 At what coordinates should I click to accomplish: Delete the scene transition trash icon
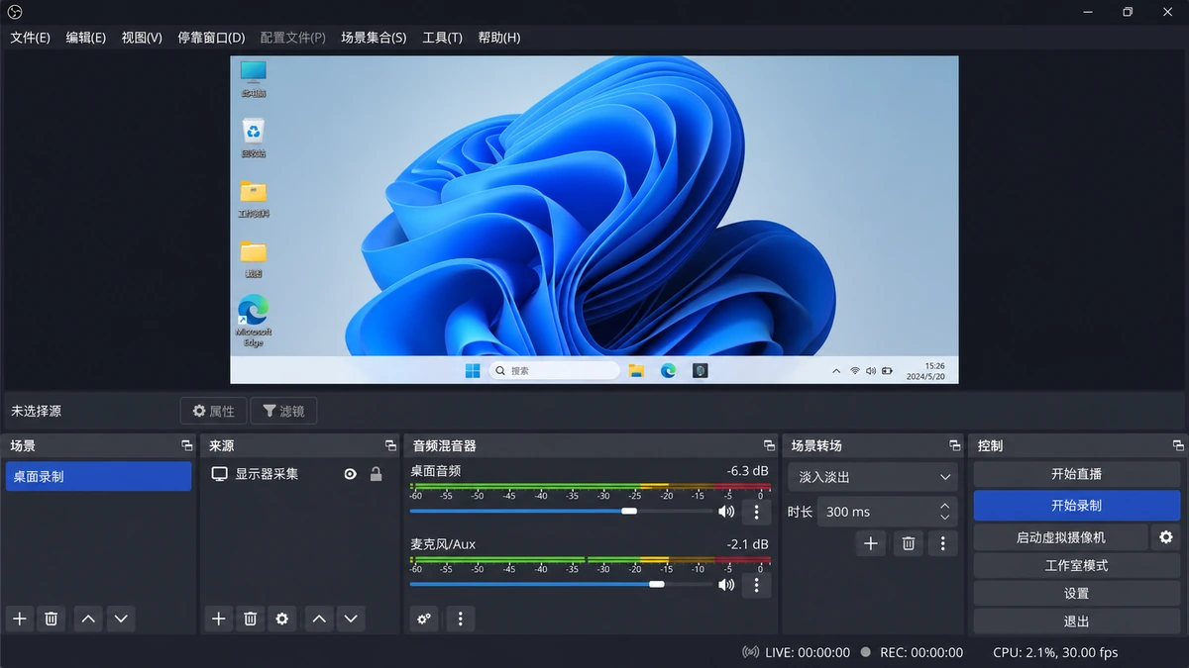click(908, 543)
